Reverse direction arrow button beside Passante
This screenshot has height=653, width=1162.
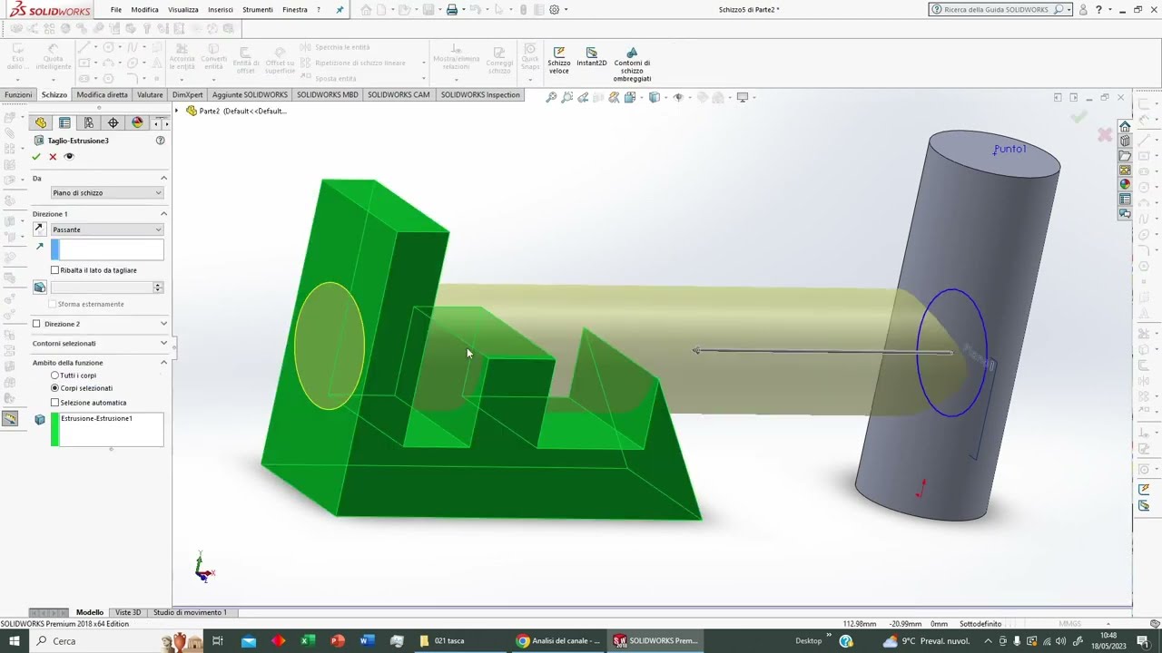tap(39, 229)
